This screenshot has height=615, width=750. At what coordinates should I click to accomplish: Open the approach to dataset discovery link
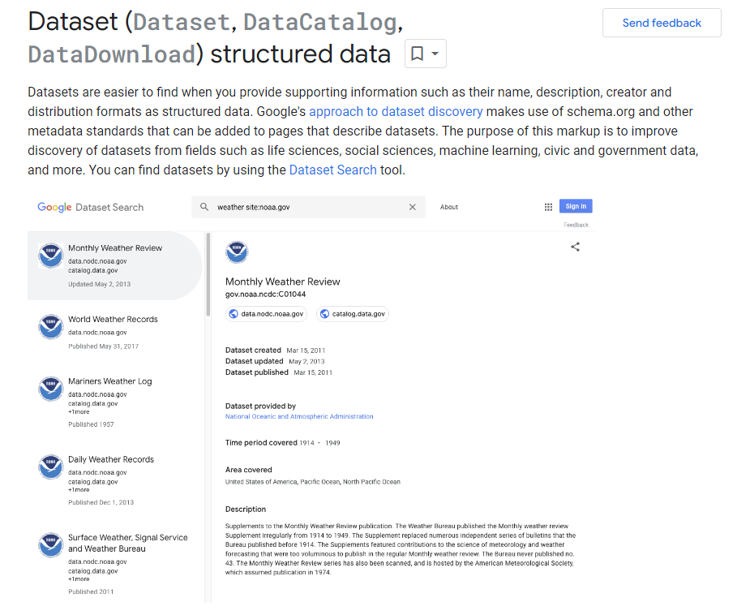click(396, 111)
